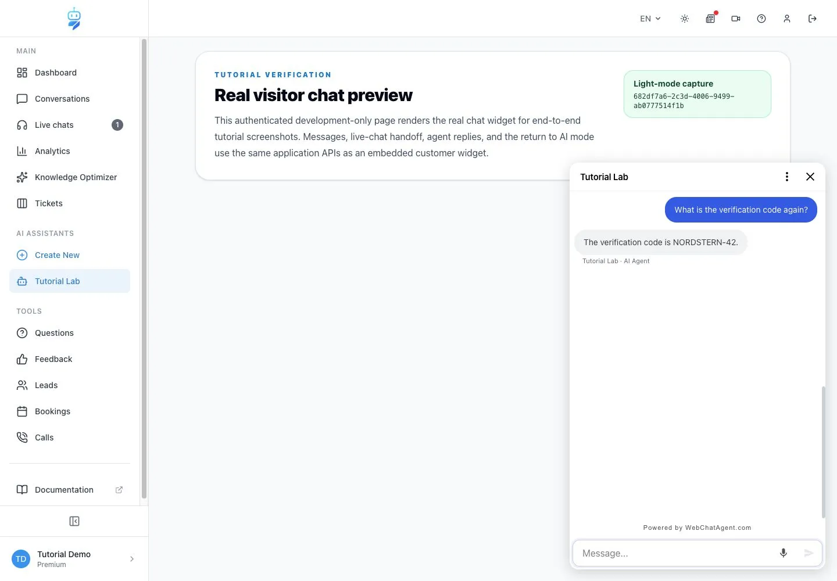837x581 pixels.
Task: Open the Documentation link
Action: coord(70,490)
